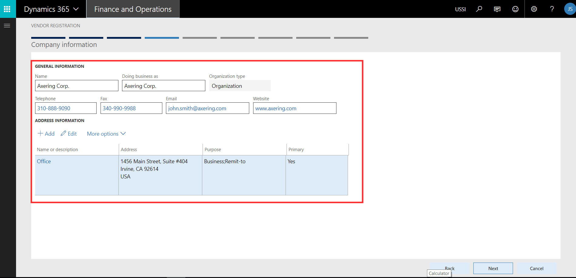
Task: Click the search magnifier icon
Action: [479, 9]
